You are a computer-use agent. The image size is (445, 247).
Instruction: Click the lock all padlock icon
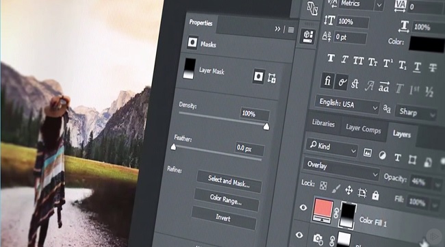point(375,195)
